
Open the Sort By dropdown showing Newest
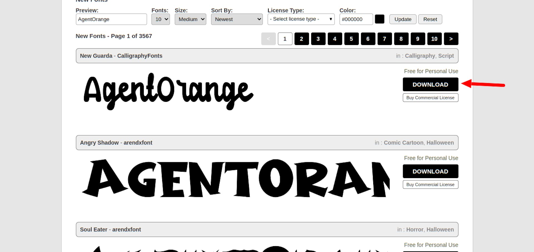pyautogui.click(x=237, y=19)
